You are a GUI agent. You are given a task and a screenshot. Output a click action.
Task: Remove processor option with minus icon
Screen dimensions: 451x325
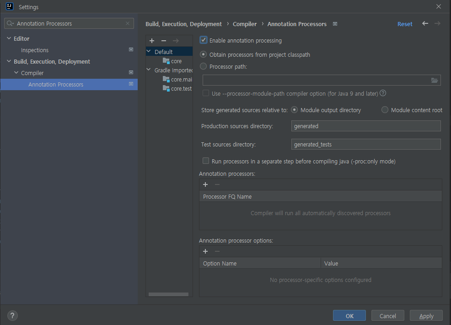click(217, 251)
